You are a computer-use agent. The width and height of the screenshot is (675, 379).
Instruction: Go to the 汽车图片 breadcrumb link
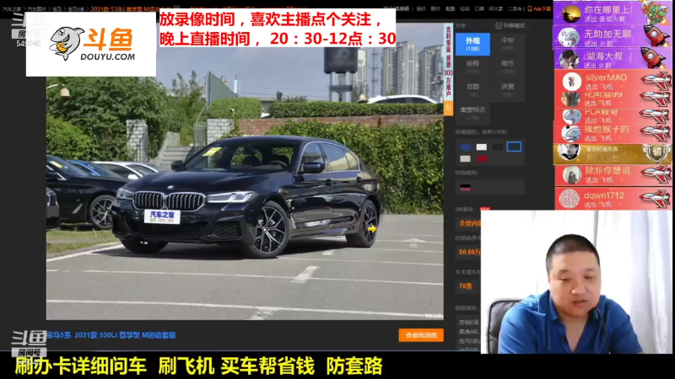[x=36, y=8]
